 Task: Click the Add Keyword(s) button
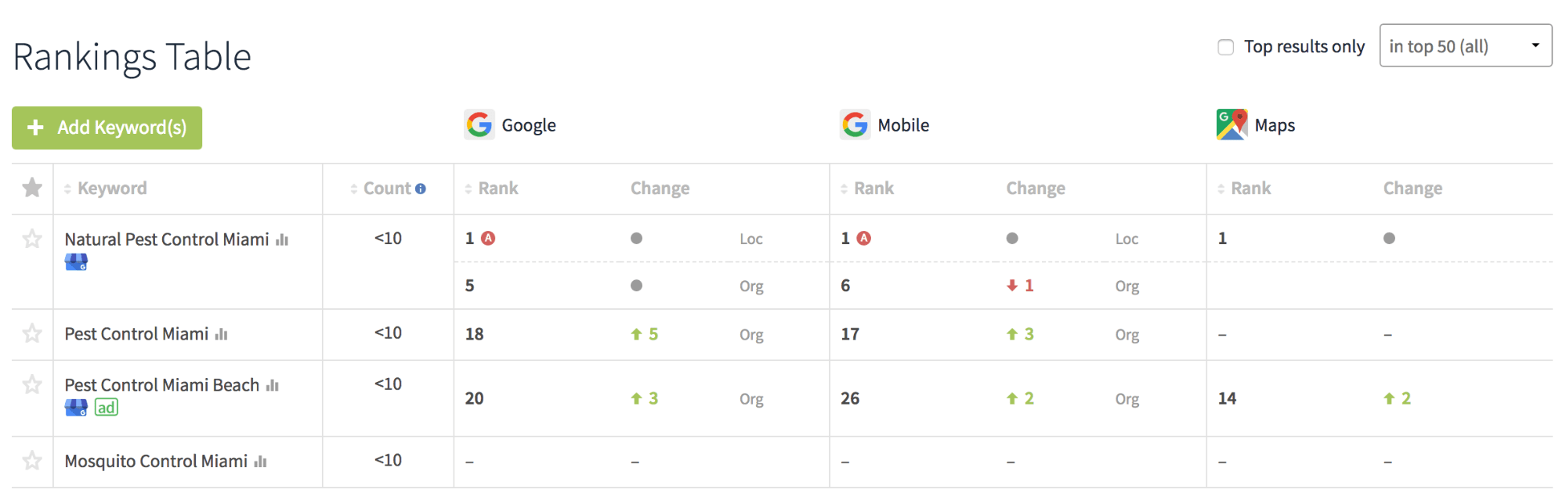click(x=107, y=128)
